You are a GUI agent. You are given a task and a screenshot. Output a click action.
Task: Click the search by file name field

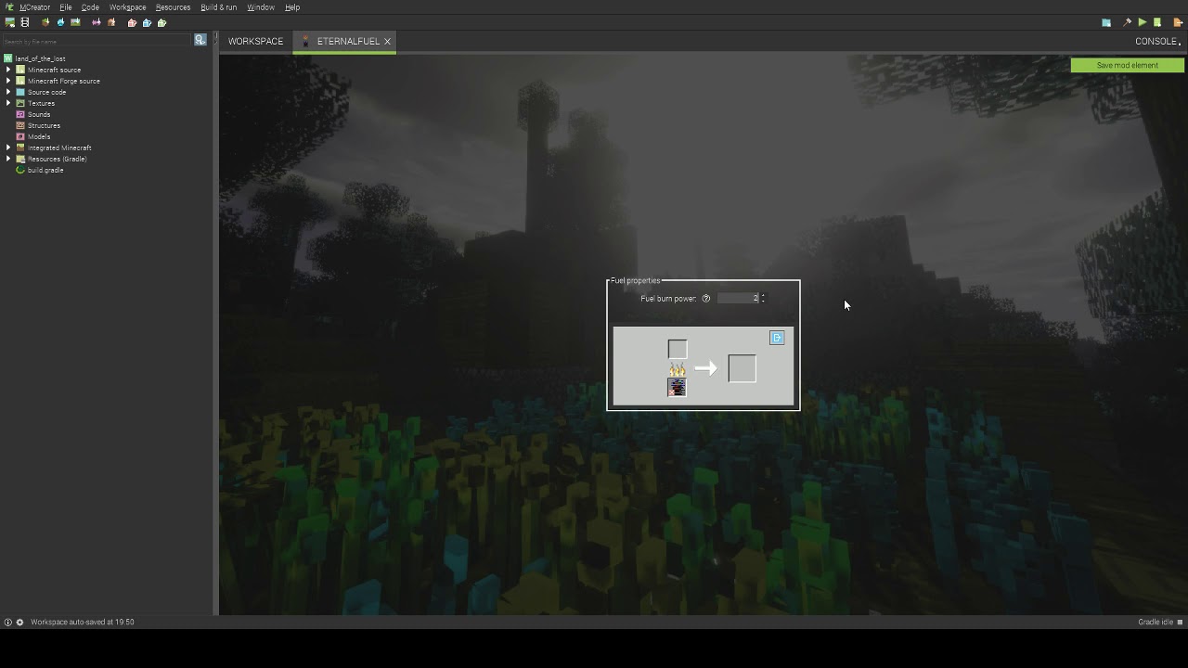click(97, 41)
